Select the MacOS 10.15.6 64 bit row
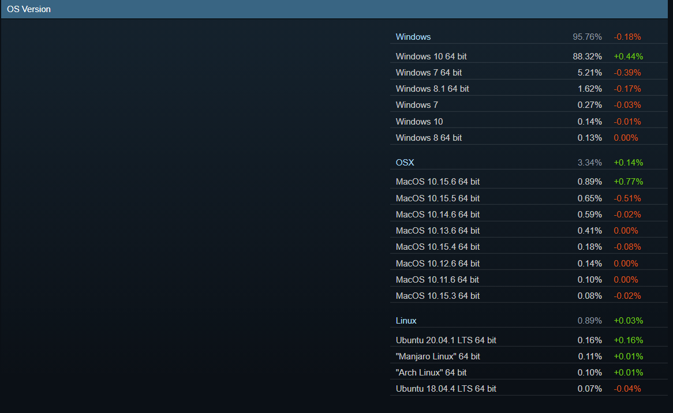This screenshot has width=673, height=413. (438, 182)
